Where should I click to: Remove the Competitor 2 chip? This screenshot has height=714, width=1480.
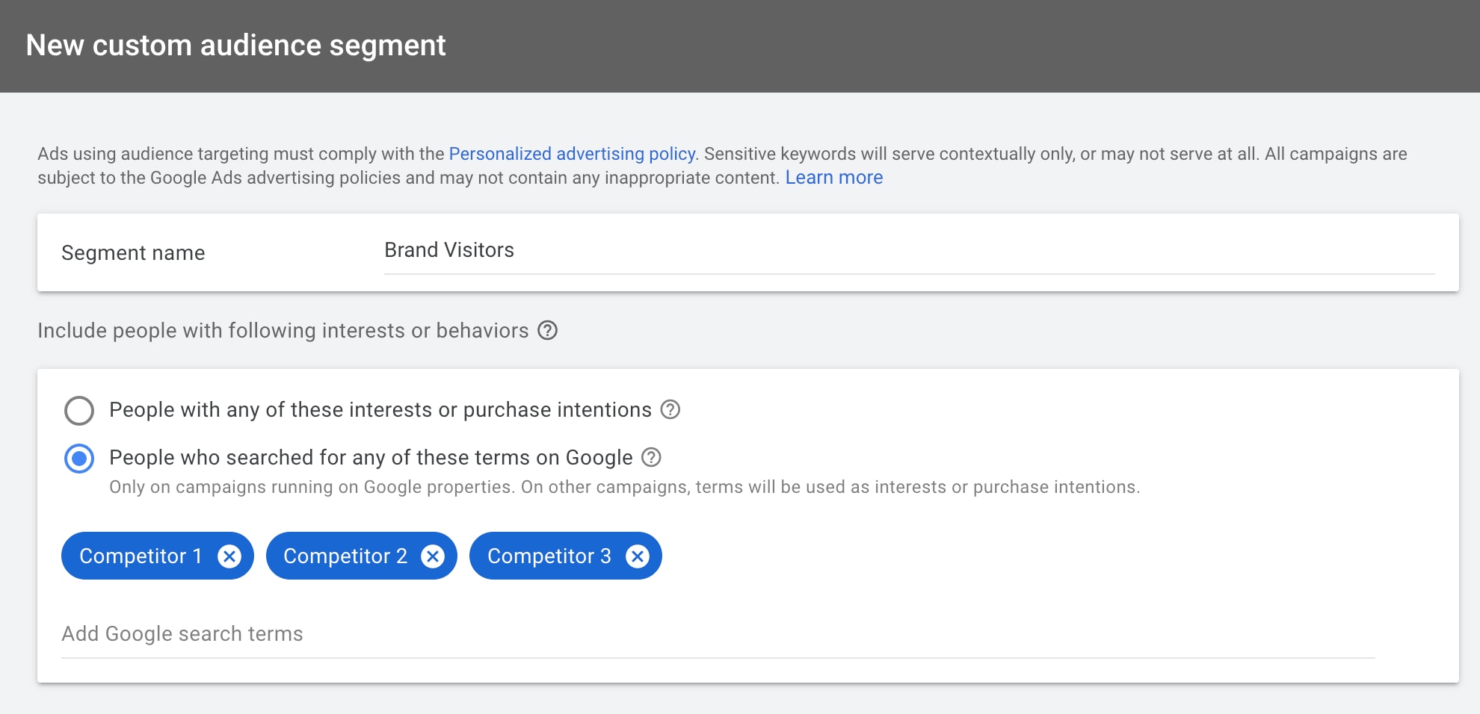[x=433, y=556]
